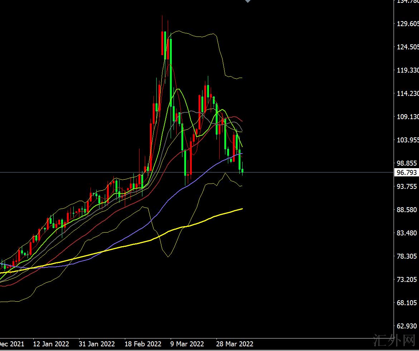
Task: Select the 31 Jan 2022 date label
Action: [x=97, y=344]
